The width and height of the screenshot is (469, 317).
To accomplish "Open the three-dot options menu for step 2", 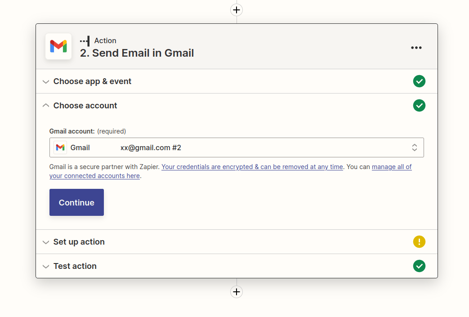I will point(416,47).
